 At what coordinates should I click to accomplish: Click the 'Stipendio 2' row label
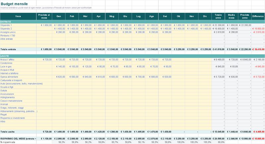6,29
